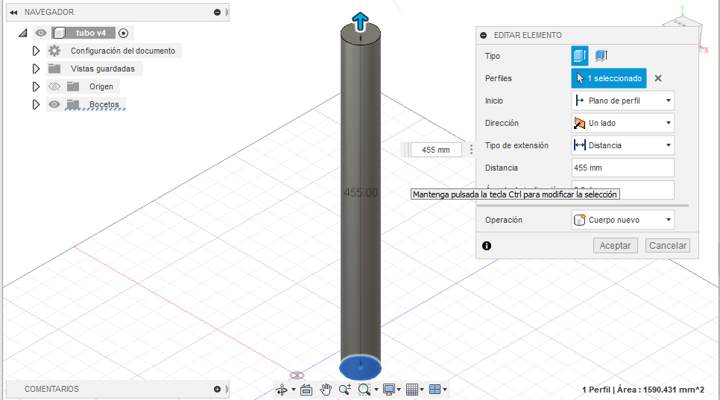Select the Orbit tool in navigation bar

(282, 390)
